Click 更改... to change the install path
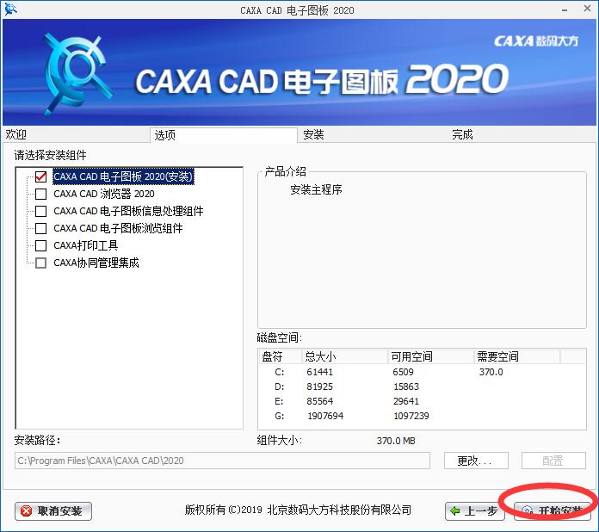Viewport: 599px width, 532px height. [476, 461]
